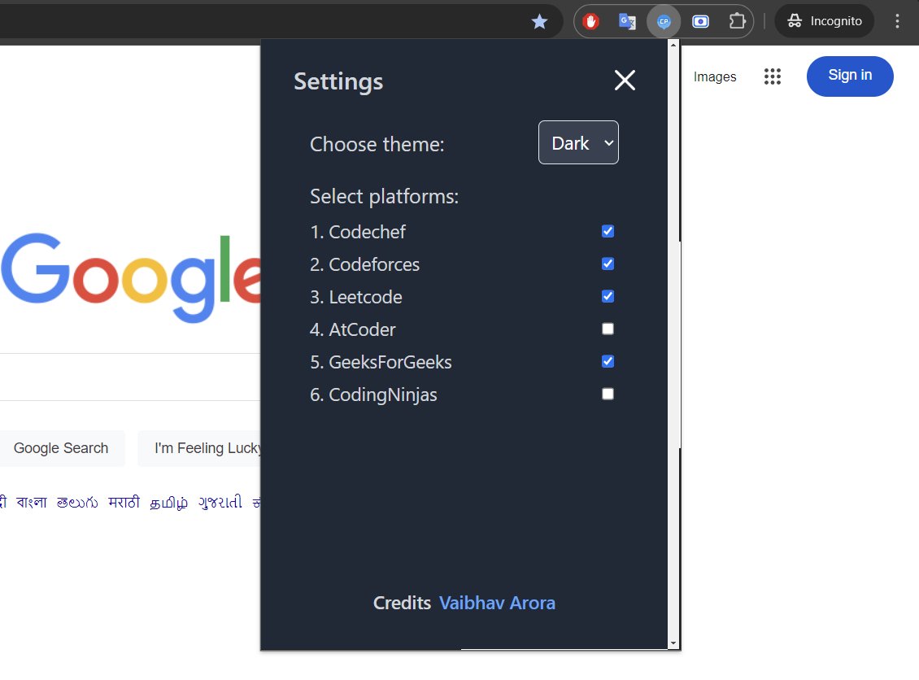919x680 pixels.
Task: Click the '4. AtCoder' label
Action: click(352, 329)
